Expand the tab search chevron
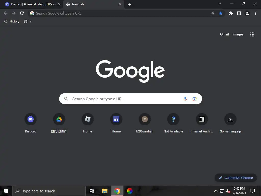The image size is (261, 196). point(220,4)
